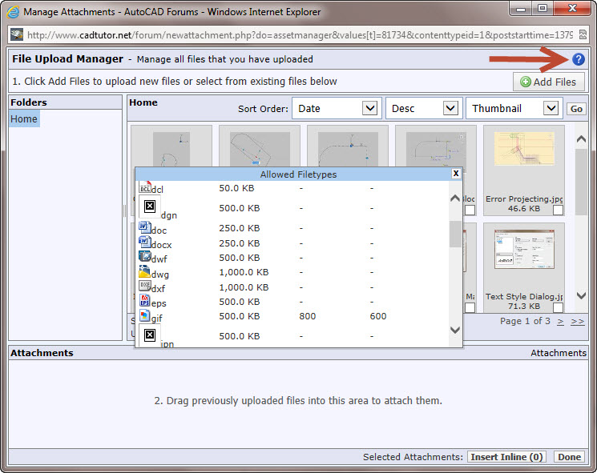The height and width of the screenshot is (473, 597).
Task: Open the Thumbnail view mode dropdown
Action: coord(514,108)
